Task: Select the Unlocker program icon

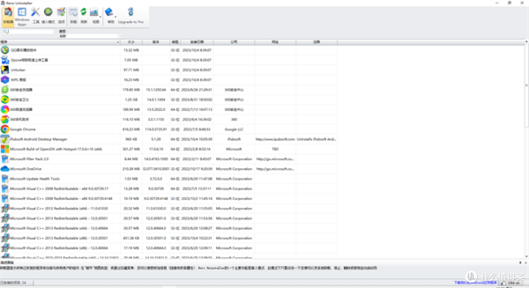Action: pos(5,70)
